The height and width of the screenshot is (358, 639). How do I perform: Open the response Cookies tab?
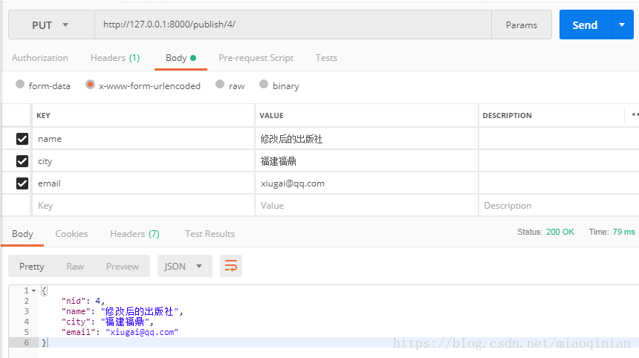pyautogui.click(x=71, y=234)
